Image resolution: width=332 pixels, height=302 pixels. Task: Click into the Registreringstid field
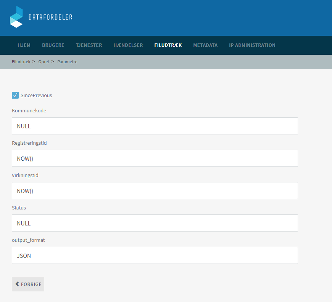[x=155, y=158]
